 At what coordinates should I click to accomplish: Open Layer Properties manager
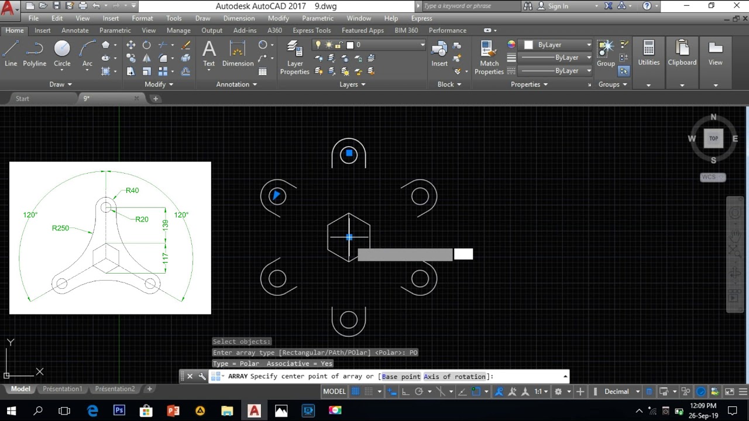tap(294, 58)
